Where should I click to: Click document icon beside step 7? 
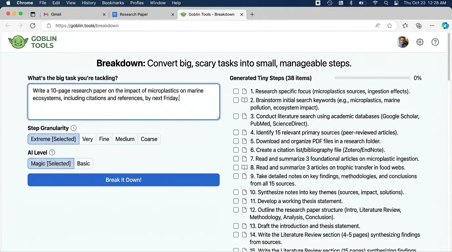[244, 158]
